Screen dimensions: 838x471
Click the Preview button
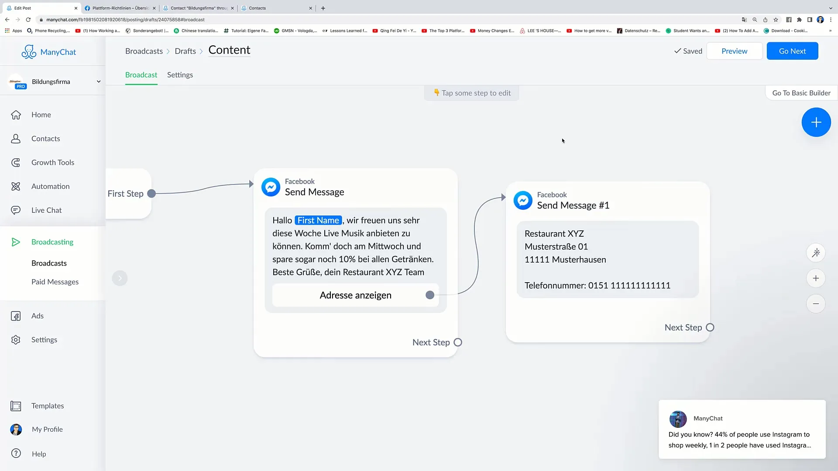click(735, 51)
